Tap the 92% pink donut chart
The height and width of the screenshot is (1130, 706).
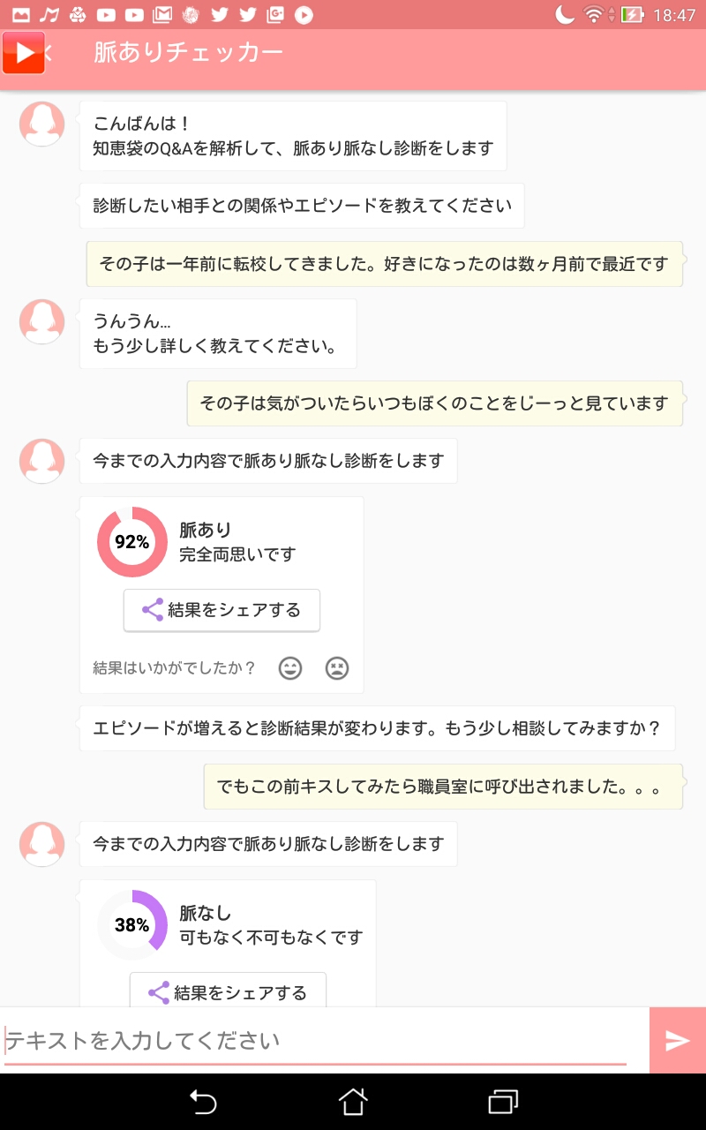coord(131,542)
